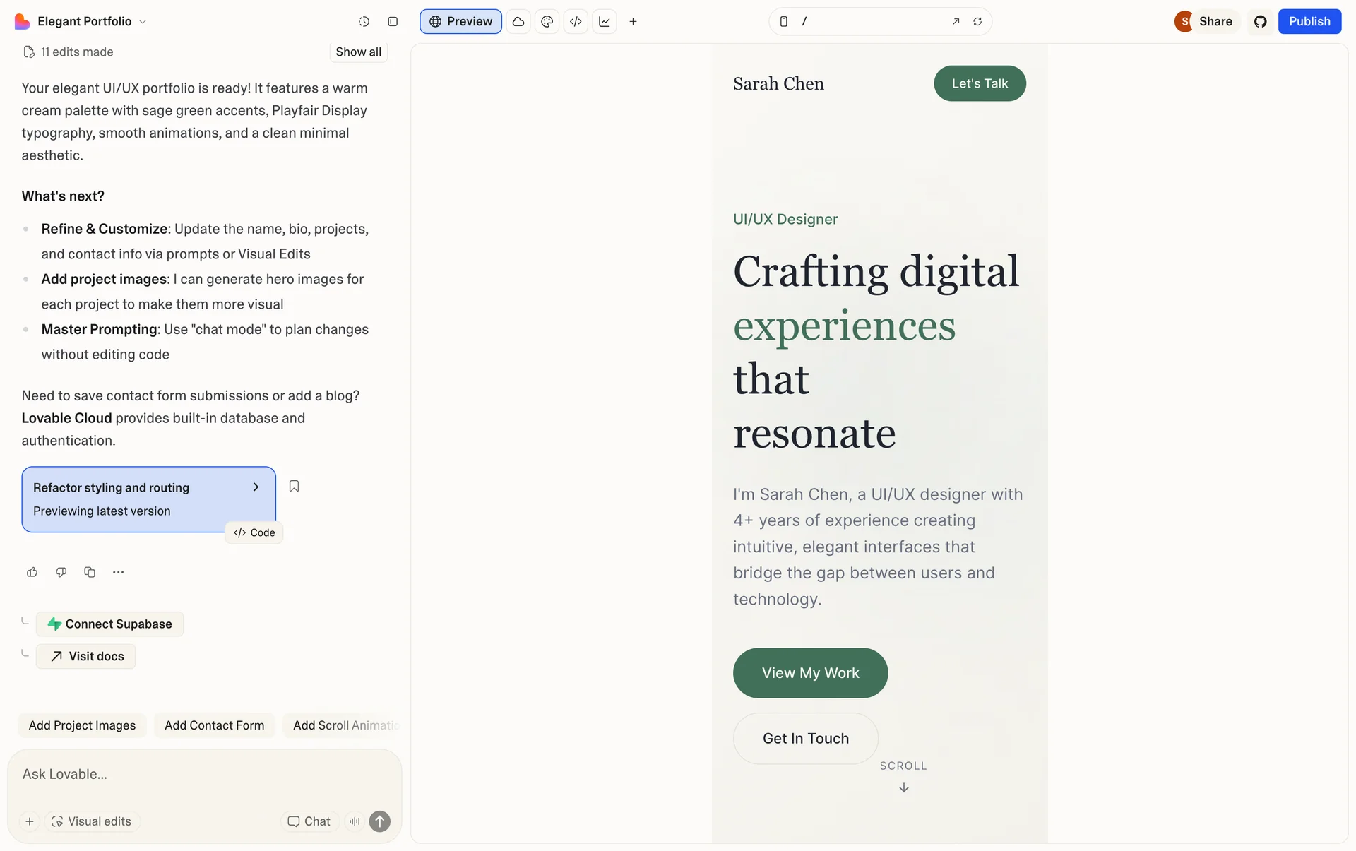Toggle the mobile device preview icon
Screen dimensions: 1356x851
(783, 21)
